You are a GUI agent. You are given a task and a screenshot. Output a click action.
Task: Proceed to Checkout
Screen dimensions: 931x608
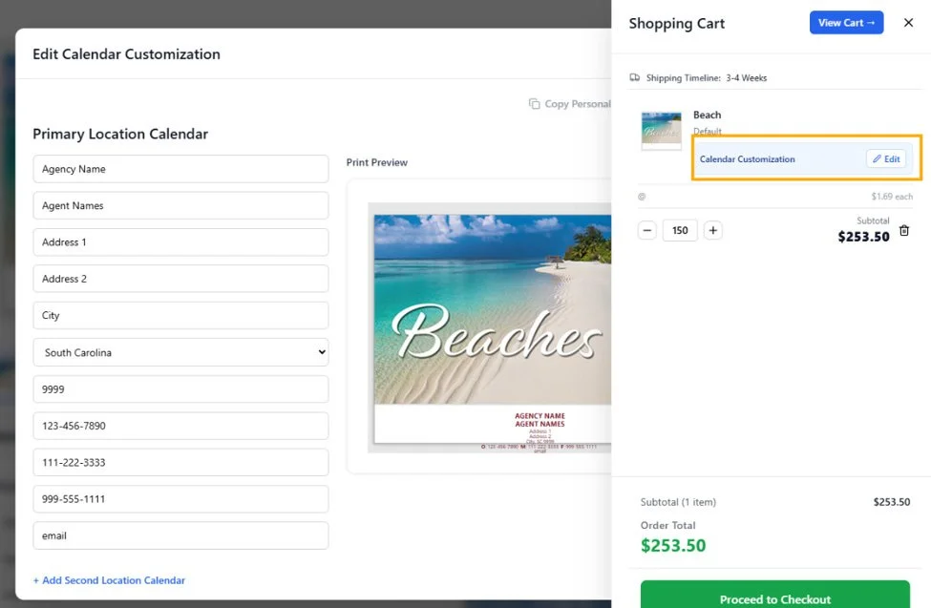pyautogui.click(x=774, y=596)
